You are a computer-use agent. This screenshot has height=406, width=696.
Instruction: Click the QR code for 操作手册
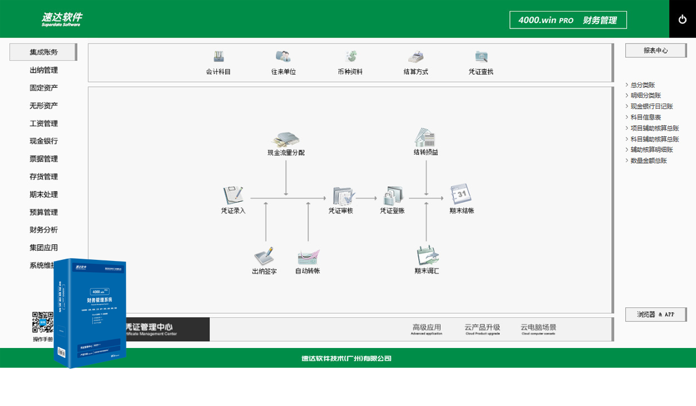(42, 322)
